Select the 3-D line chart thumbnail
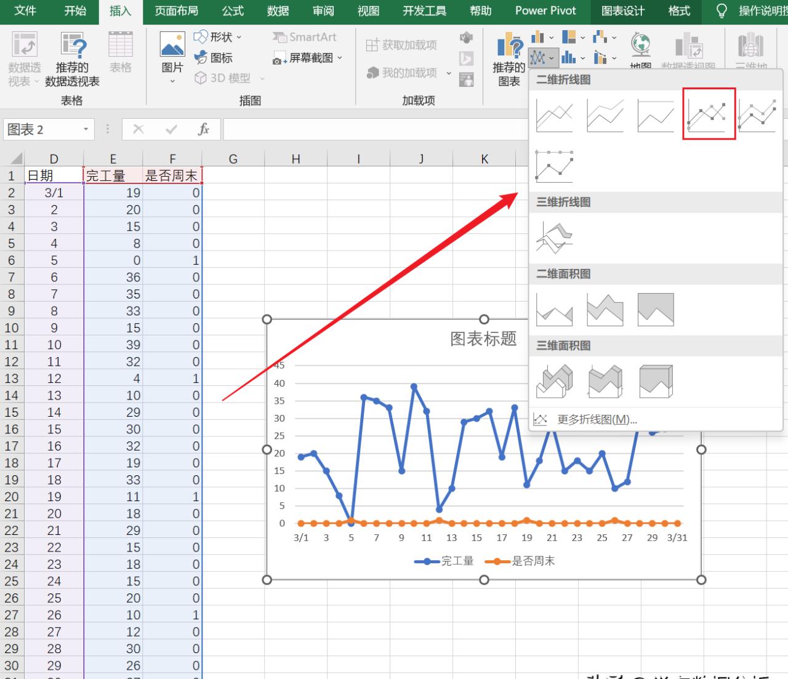Viewport: 788px width, 679px height. (x=555, y=237)
